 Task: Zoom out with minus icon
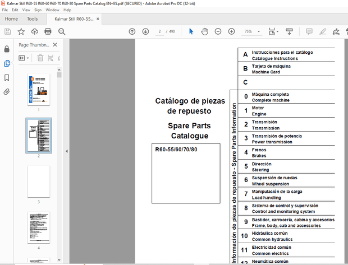point(218,31)
